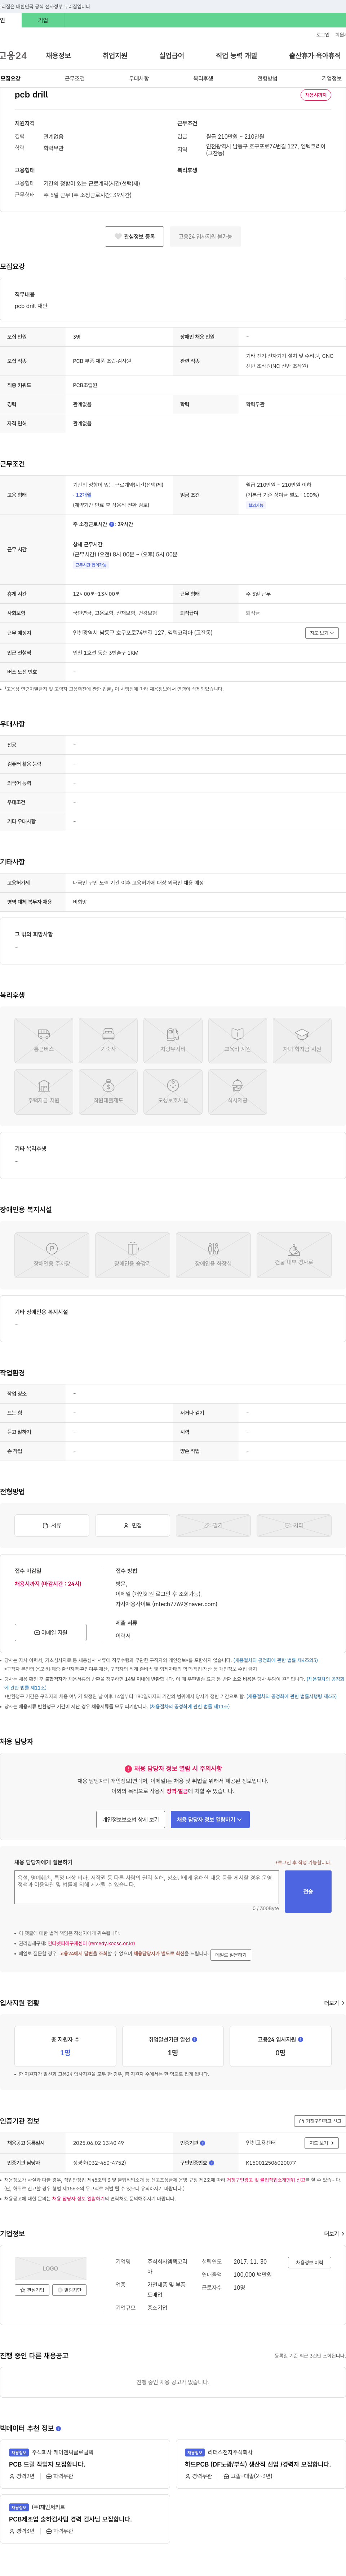Screen dimensions: 346x2576
Task: Select the 기숙사 welfare icon
Action: click(x=109, y=1041)
